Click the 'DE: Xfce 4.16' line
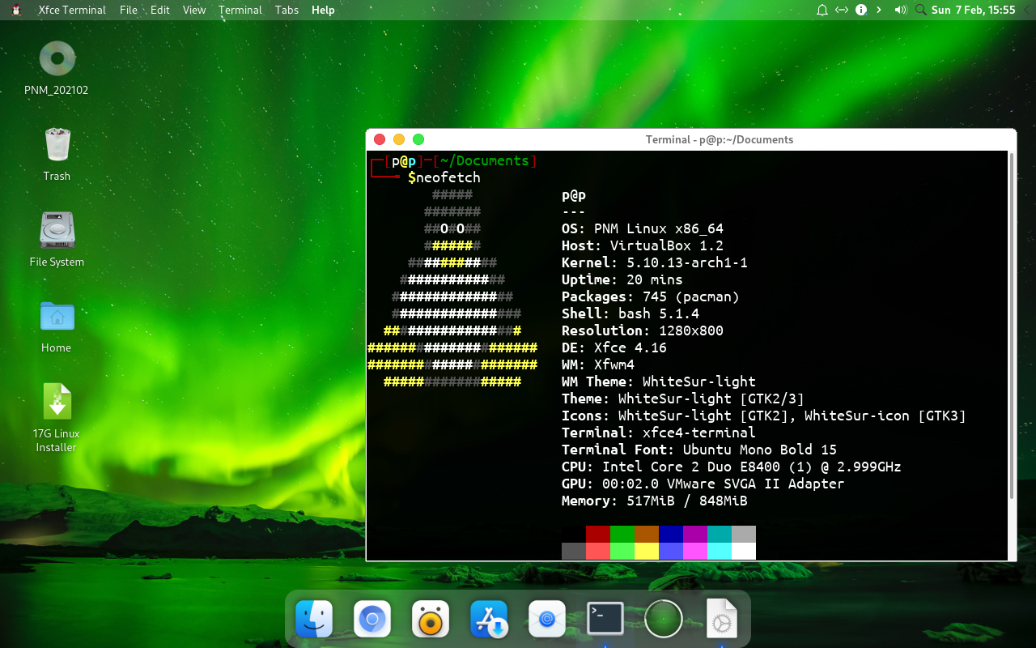 [x=614, y=347]
